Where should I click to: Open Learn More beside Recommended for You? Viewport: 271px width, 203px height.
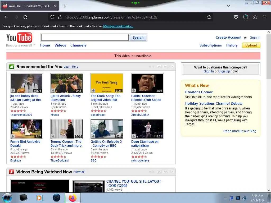pyautogui.click(x=71, y=67)
